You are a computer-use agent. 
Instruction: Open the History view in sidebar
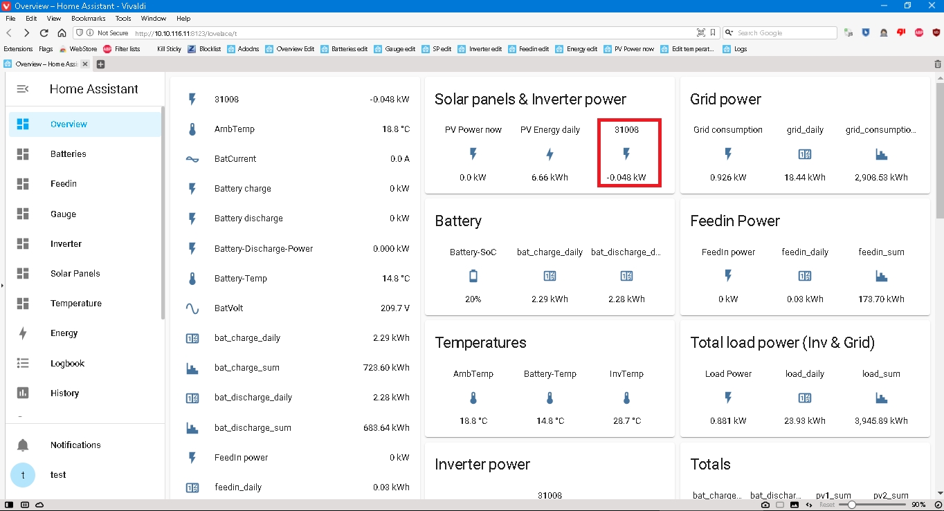[64, 393]
